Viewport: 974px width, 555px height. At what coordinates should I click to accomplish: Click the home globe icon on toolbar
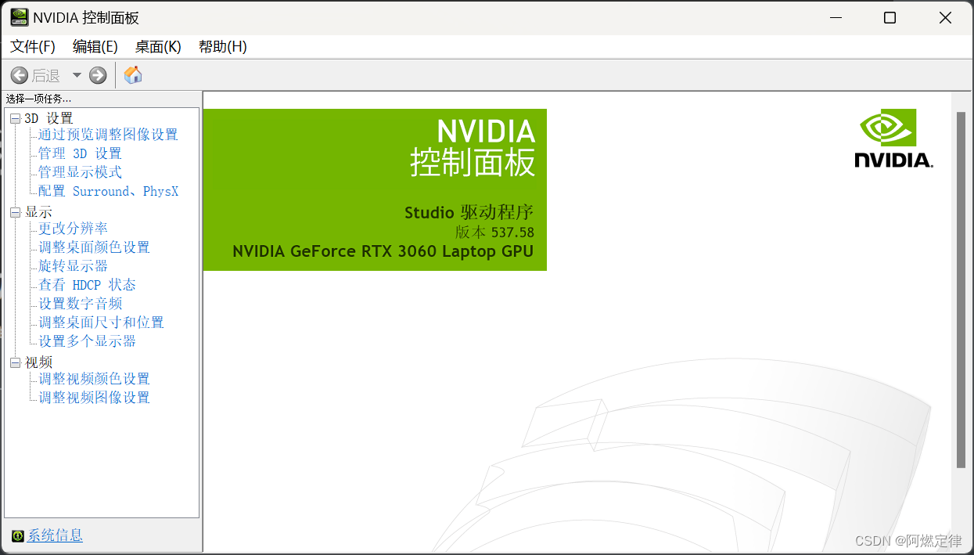(131, 75)
